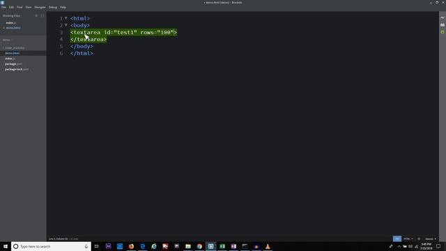The height and width of the screenshot is (251, 446).
Task: Open the Spaces indentation dropdown
Action: pos(431,238)
